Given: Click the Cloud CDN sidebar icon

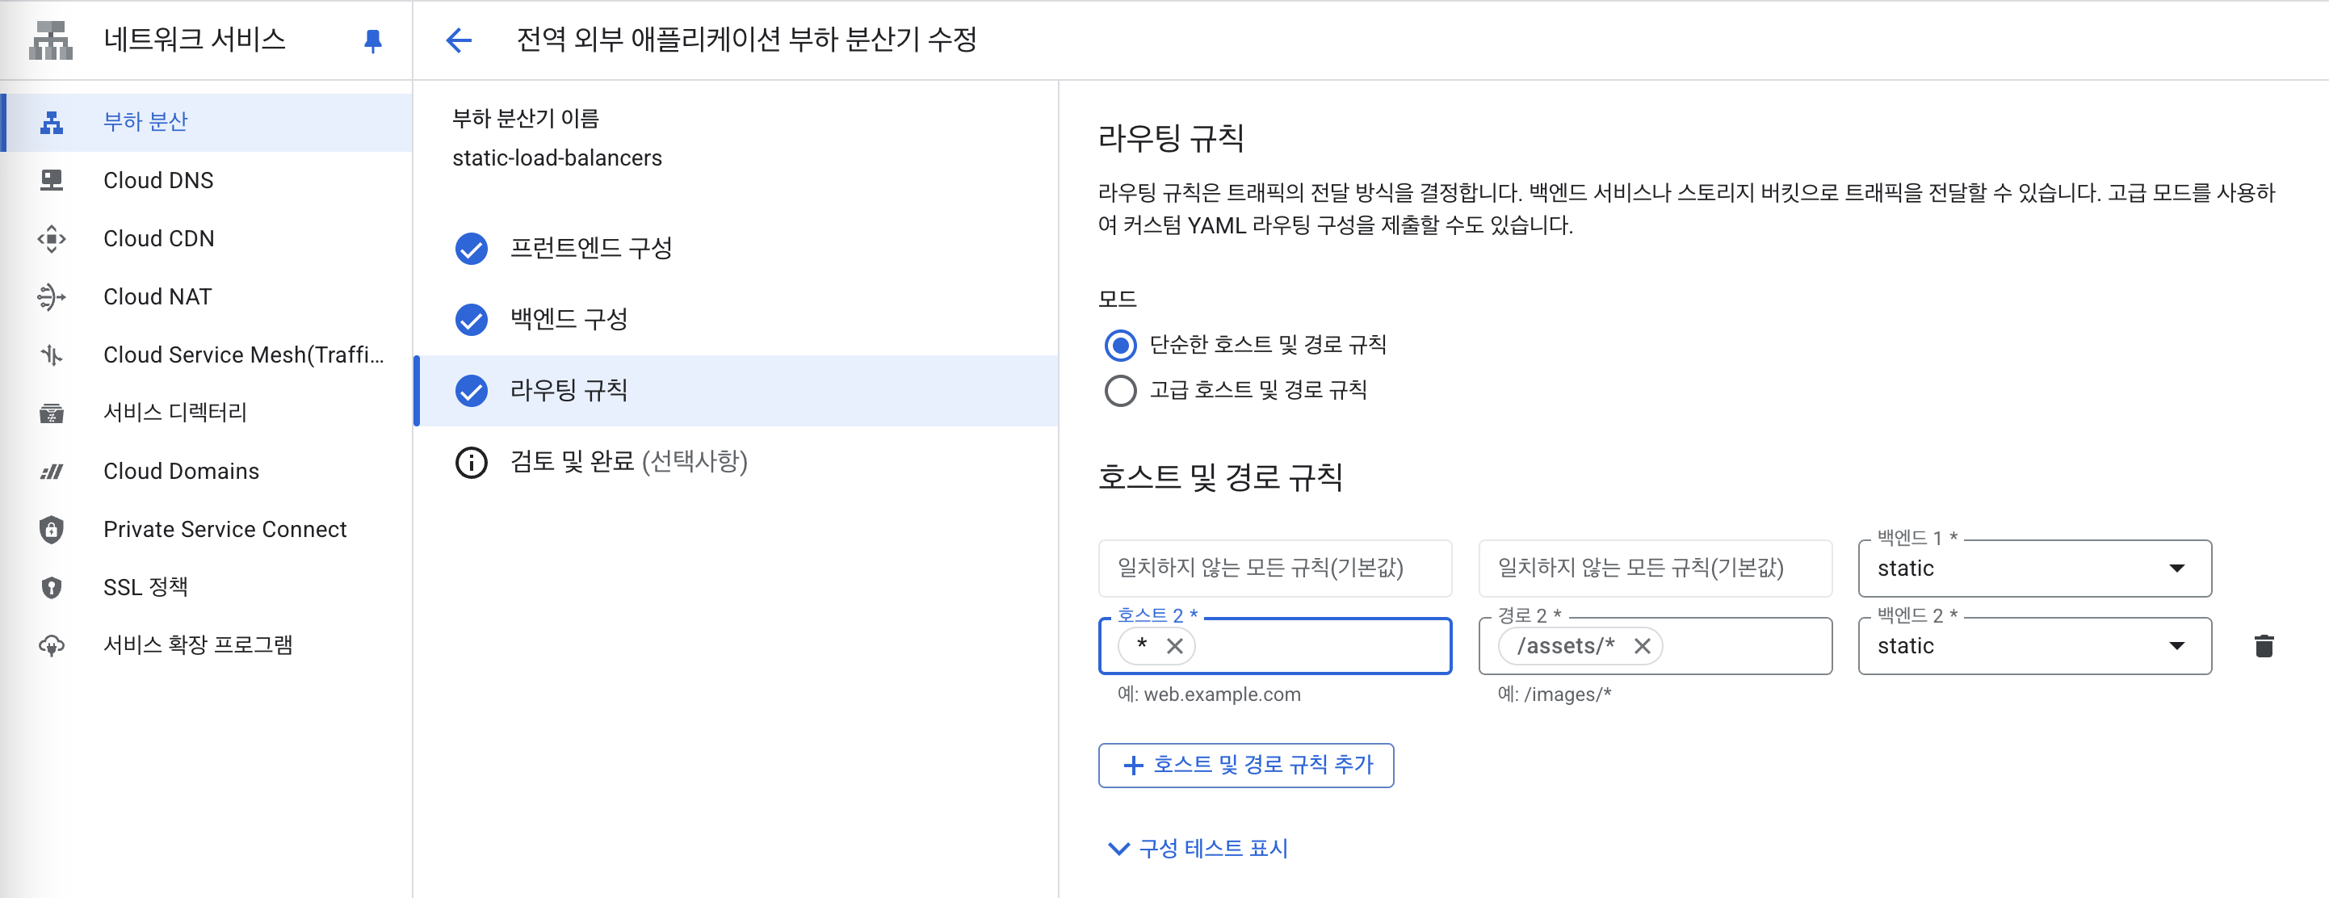Looking at the screenshot, I should [x=52, y=239].
